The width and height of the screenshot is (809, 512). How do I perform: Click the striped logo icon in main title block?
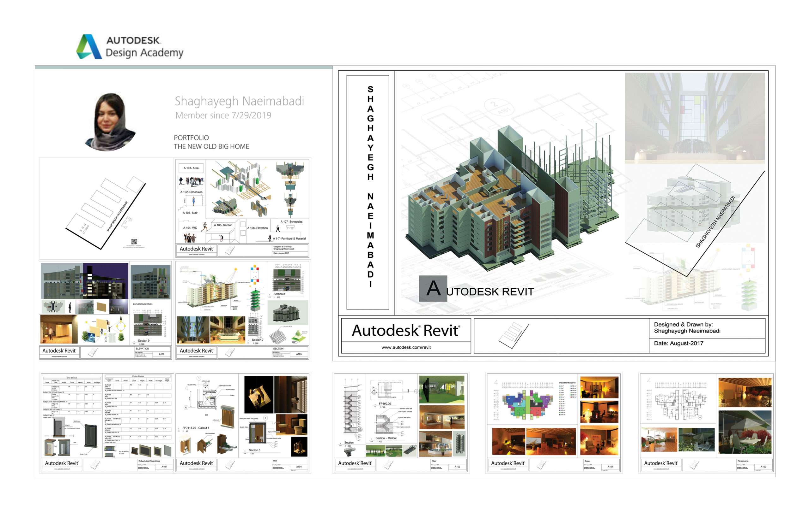514,335
